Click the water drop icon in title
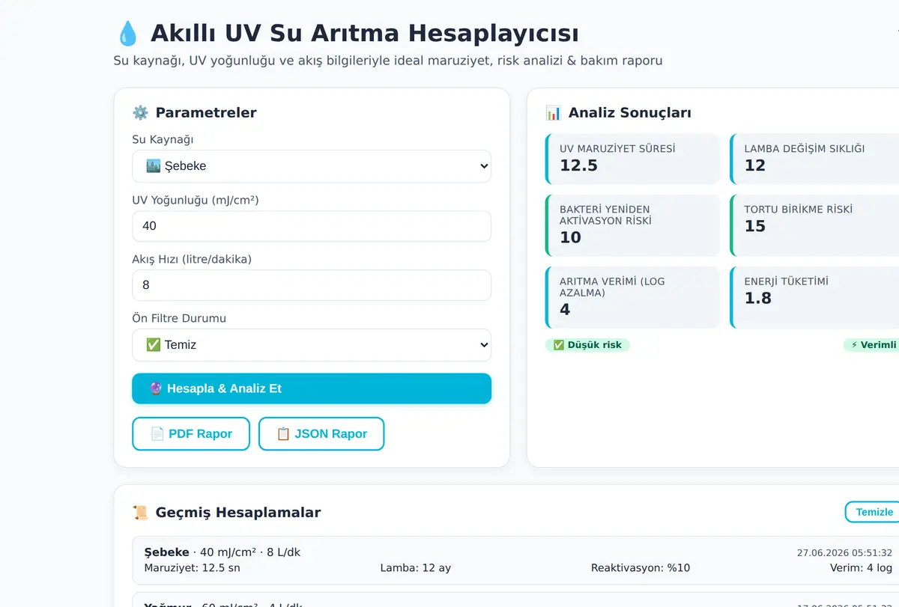 click(x=128, y=34)
